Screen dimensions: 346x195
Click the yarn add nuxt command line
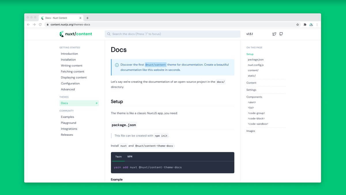click(x=148, y=167)
